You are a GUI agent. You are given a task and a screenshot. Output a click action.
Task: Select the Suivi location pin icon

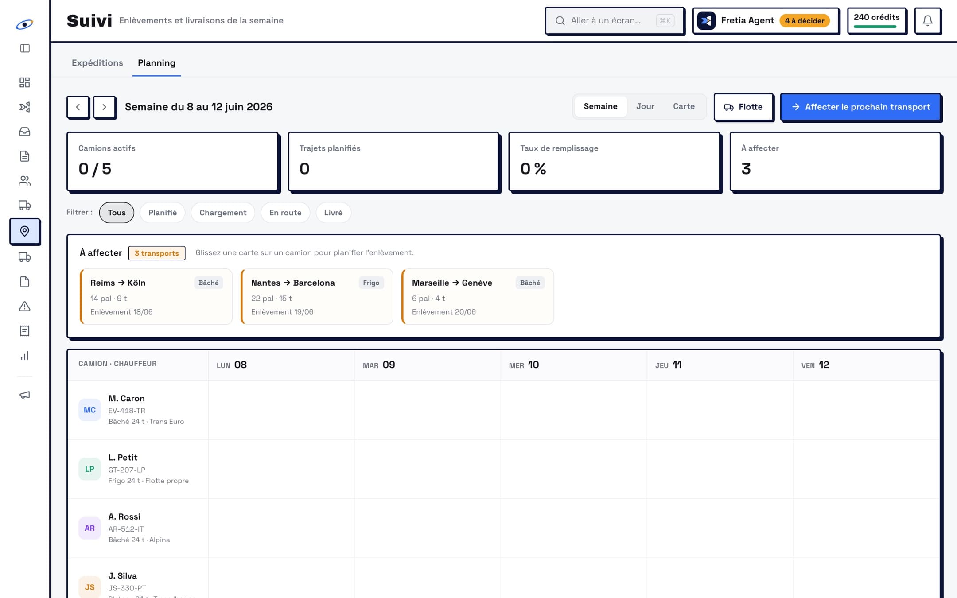pos(25,231)
